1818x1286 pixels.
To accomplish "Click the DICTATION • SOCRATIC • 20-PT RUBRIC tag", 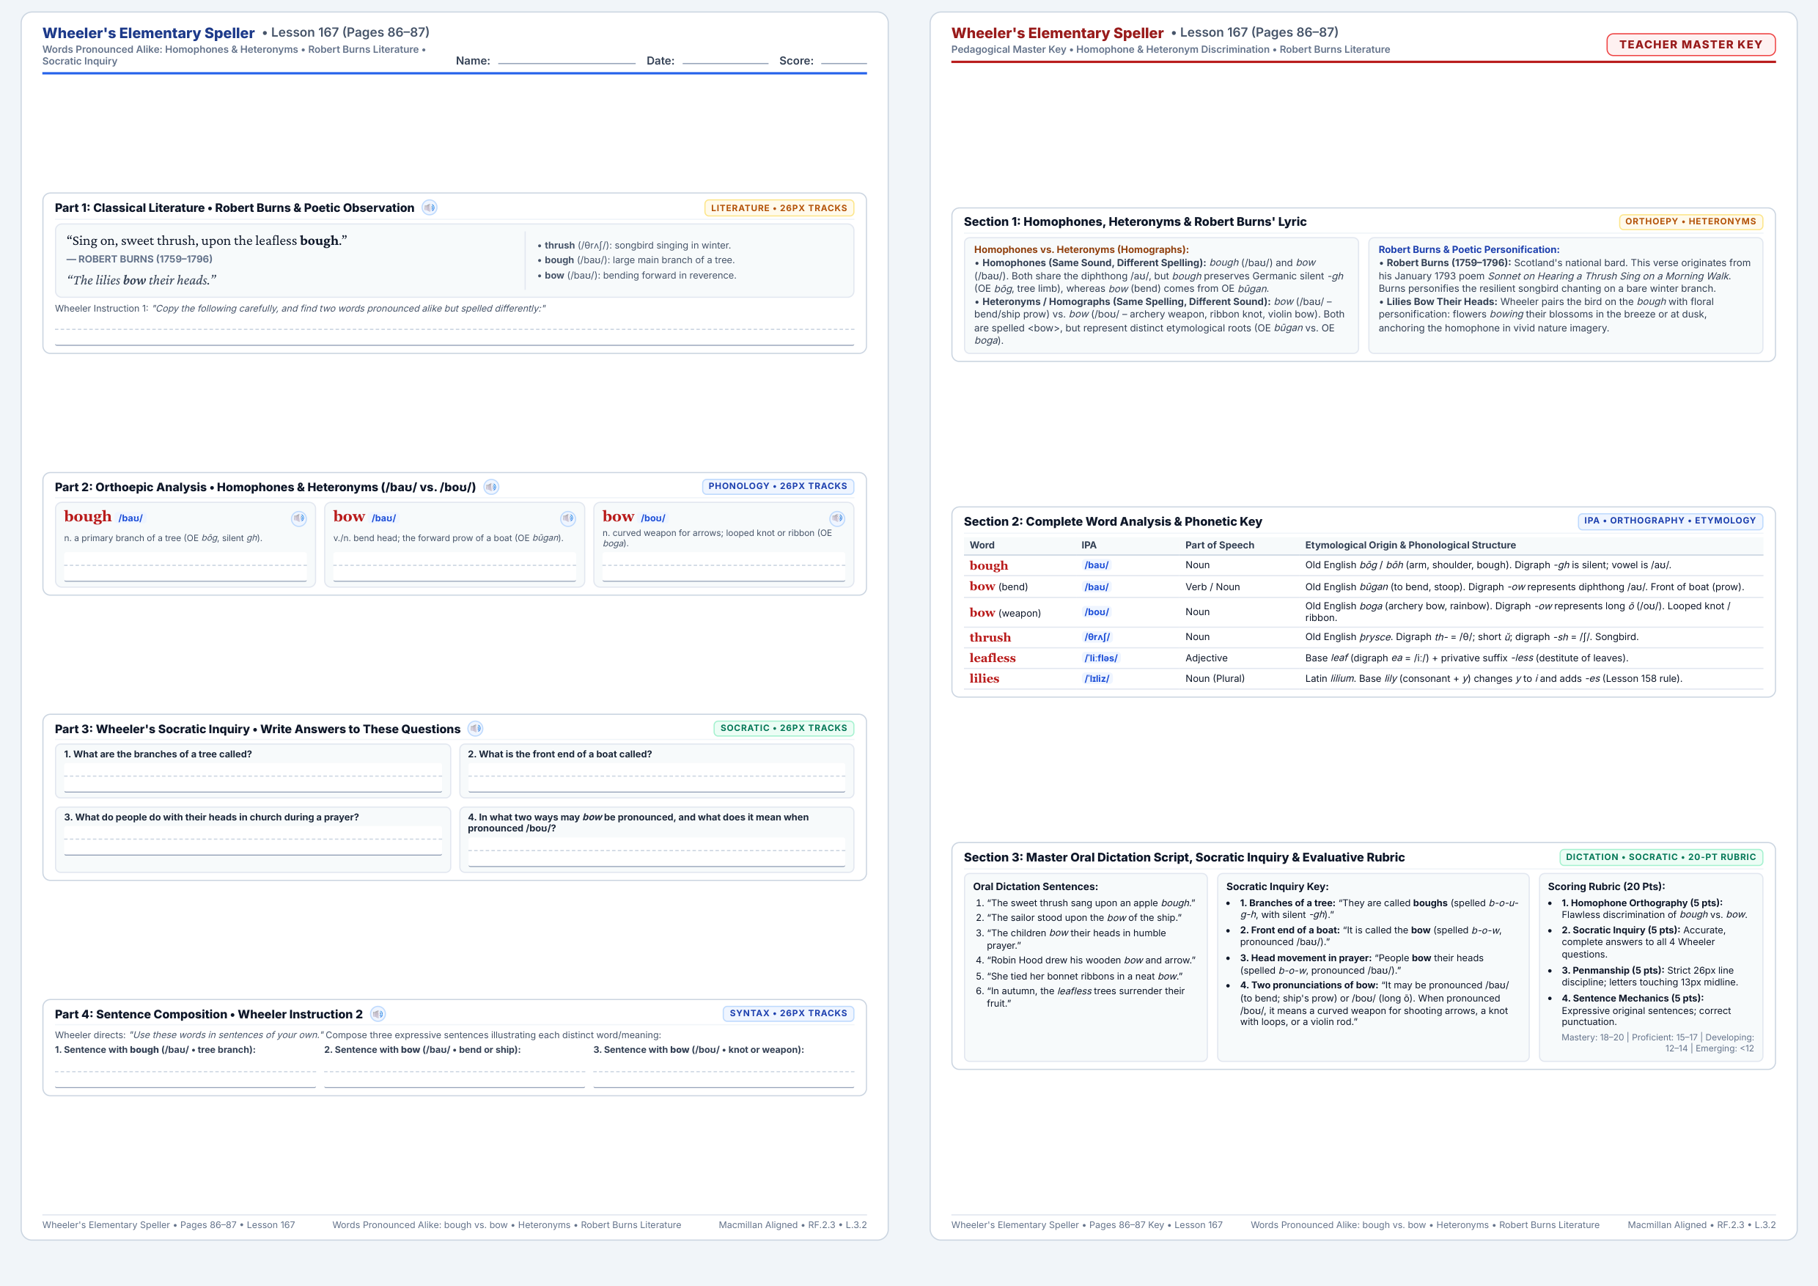I will pyautogui.click(x=1661, y=857).
